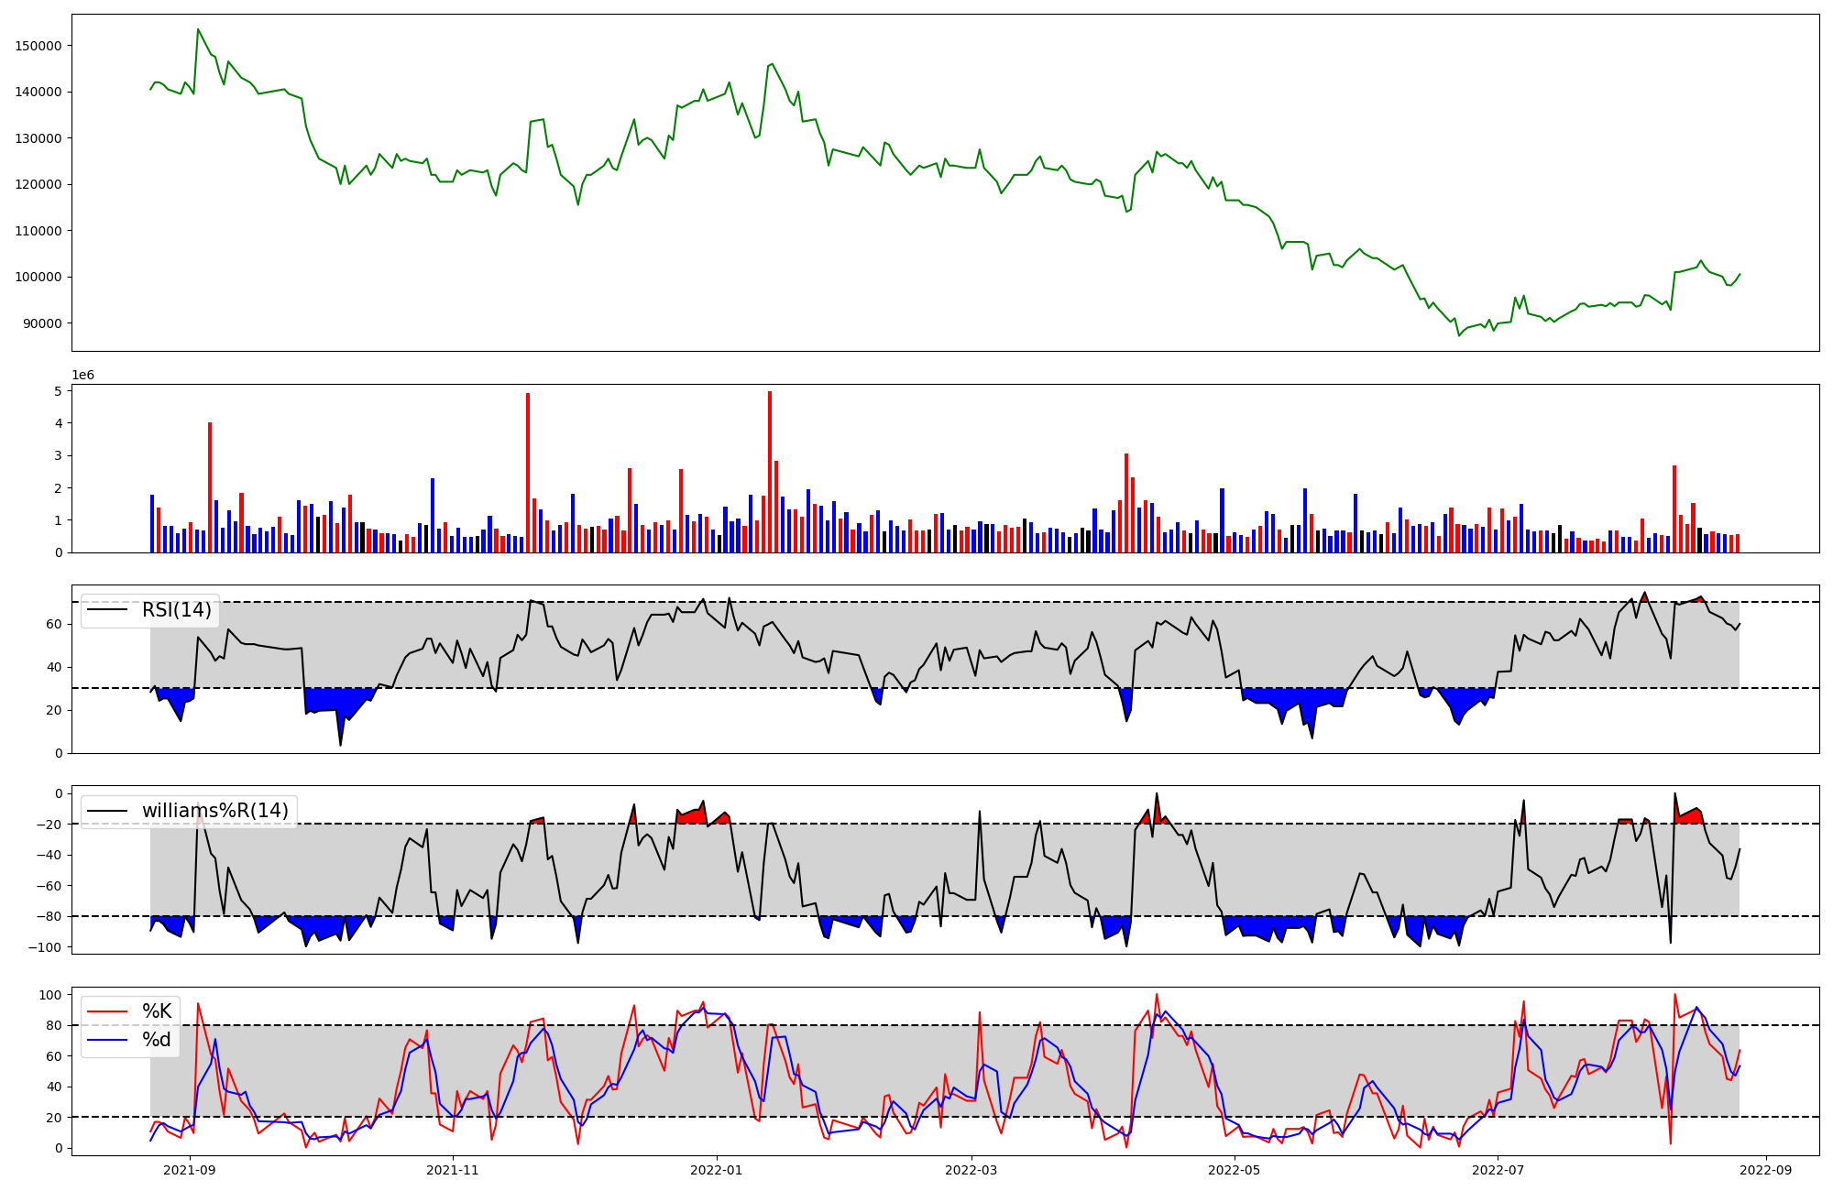Click the 2022-07 x-axis date label
The width and height of the screenshot is (1833, 1191).
tap(1497, 1170)
